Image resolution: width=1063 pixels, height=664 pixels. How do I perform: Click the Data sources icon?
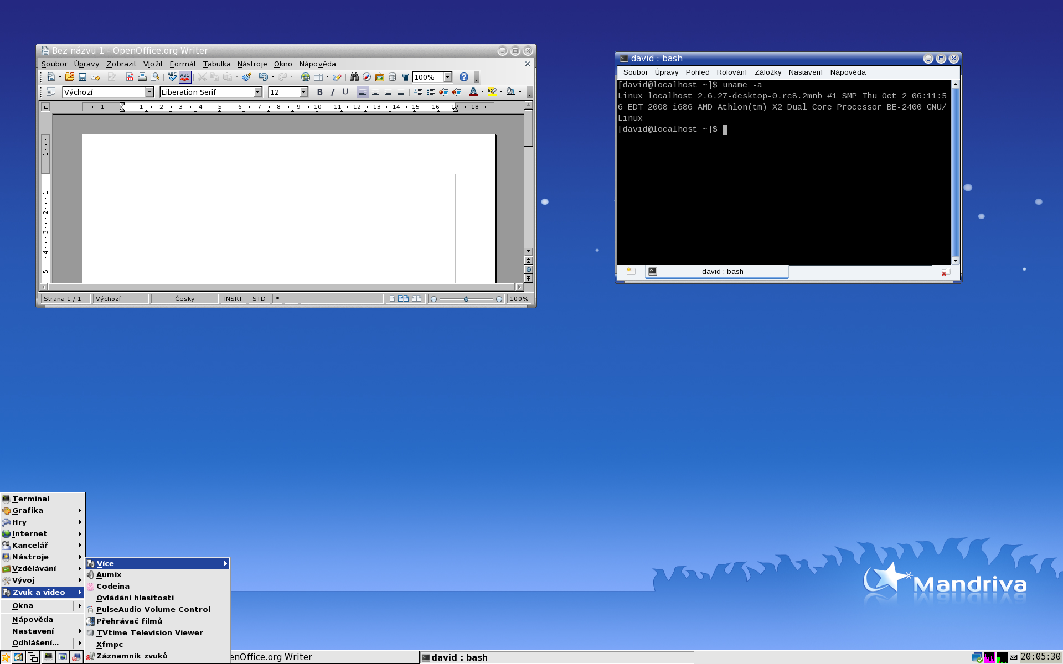[x=393, y=77]
